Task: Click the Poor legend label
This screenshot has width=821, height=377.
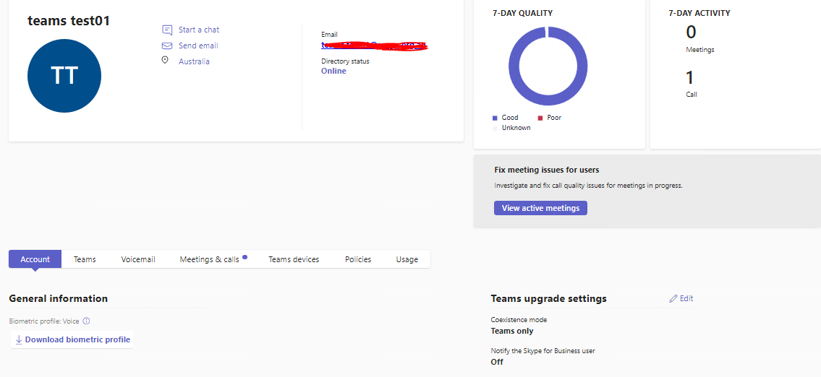Action: 554,118
